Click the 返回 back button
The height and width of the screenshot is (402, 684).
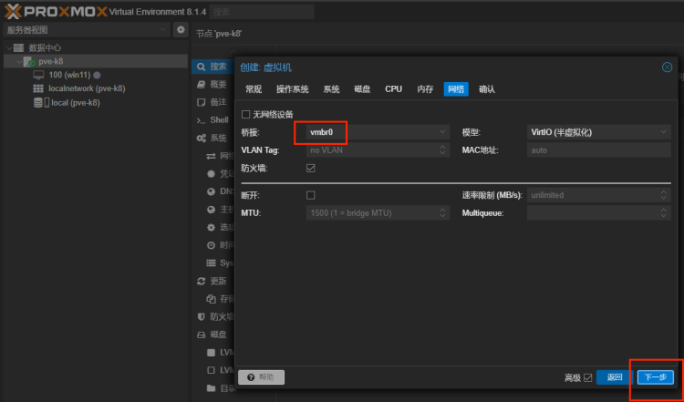point(614,377)
